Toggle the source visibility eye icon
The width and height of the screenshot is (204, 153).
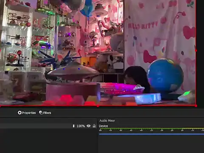point(88,126)
